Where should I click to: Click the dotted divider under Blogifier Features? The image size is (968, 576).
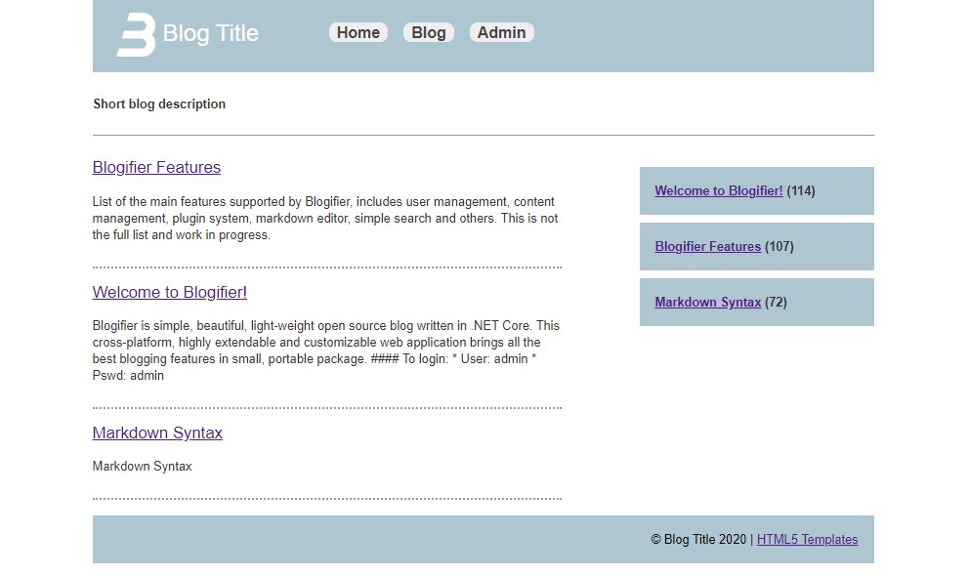pos(325,265)
